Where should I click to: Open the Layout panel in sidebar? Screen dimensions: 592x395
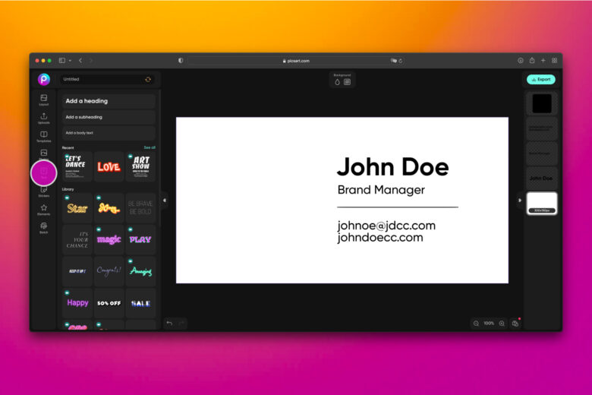click(44, 100)
